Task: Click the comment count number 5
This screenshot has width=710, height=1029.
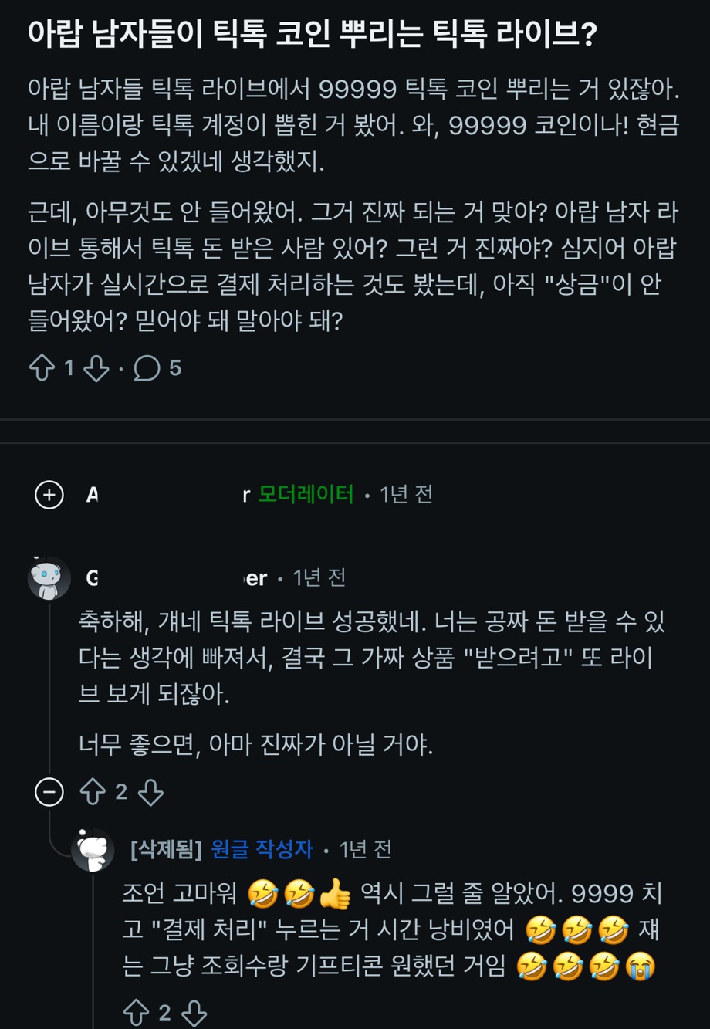Action: pyautogui.click(x=175, y=368)
